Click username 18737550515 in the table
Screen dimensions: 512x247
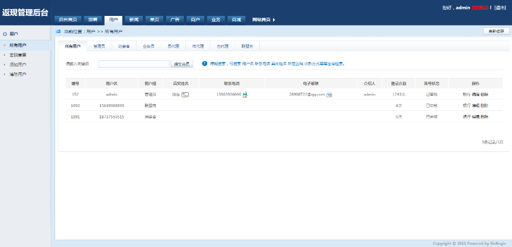[112, 117]
